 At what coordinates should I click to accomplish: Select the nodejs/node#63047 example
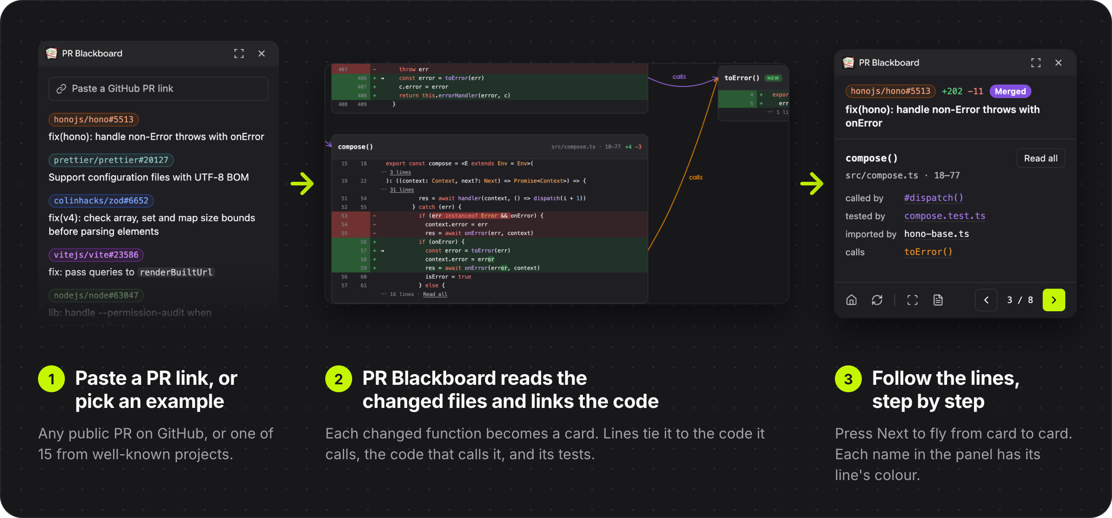96,296
